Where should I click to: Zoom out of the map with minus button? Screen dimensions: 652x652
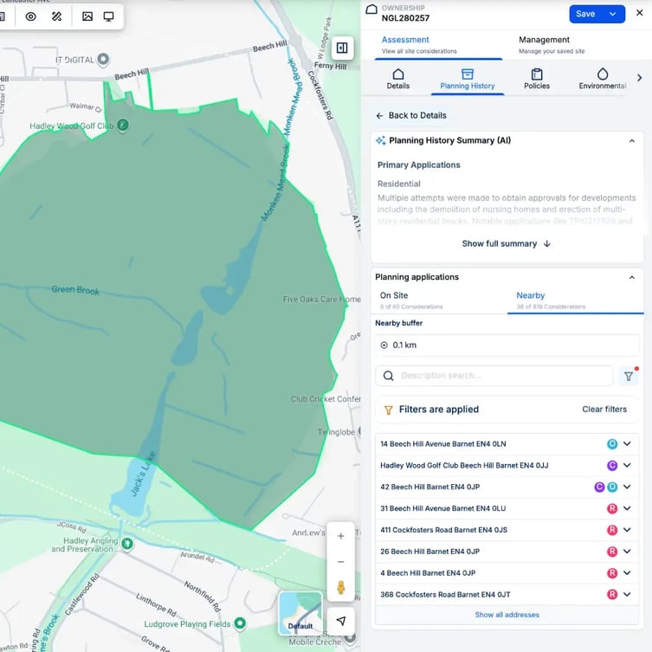point(340,561)
